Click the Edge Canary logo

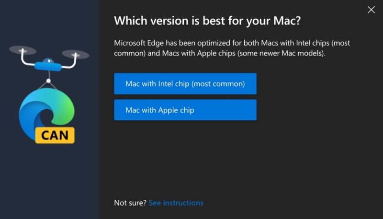pos(47,113)
